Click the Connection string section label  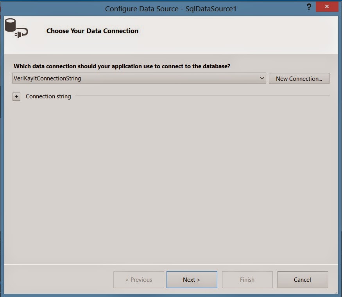point(48,96)
